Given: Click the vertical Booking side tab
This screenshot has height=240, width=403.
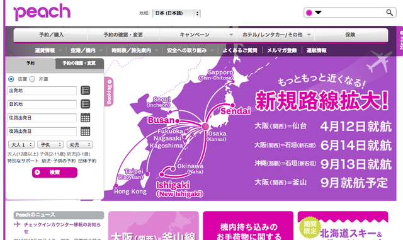Looking at the screenshot, I should (x=109, y=91).
